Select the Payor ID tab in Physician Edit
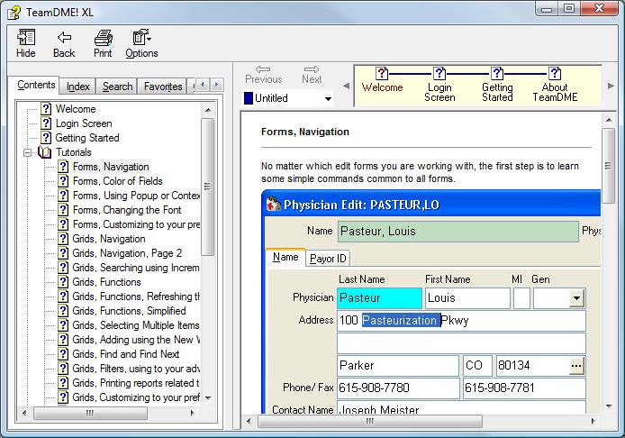This screenshot has width=625, height=438. coord(328,259)
